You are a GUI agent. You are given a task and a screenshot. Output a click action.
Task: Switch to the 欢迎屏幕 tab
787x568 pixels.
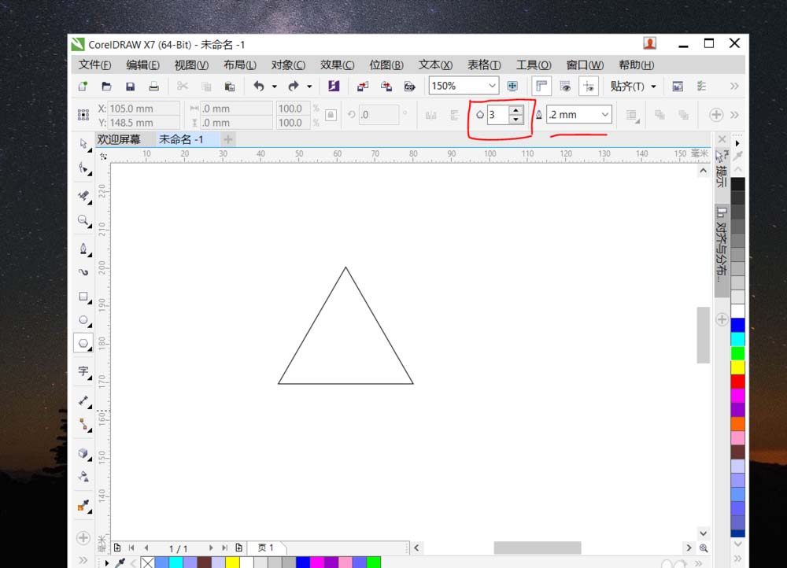point(120,138)
